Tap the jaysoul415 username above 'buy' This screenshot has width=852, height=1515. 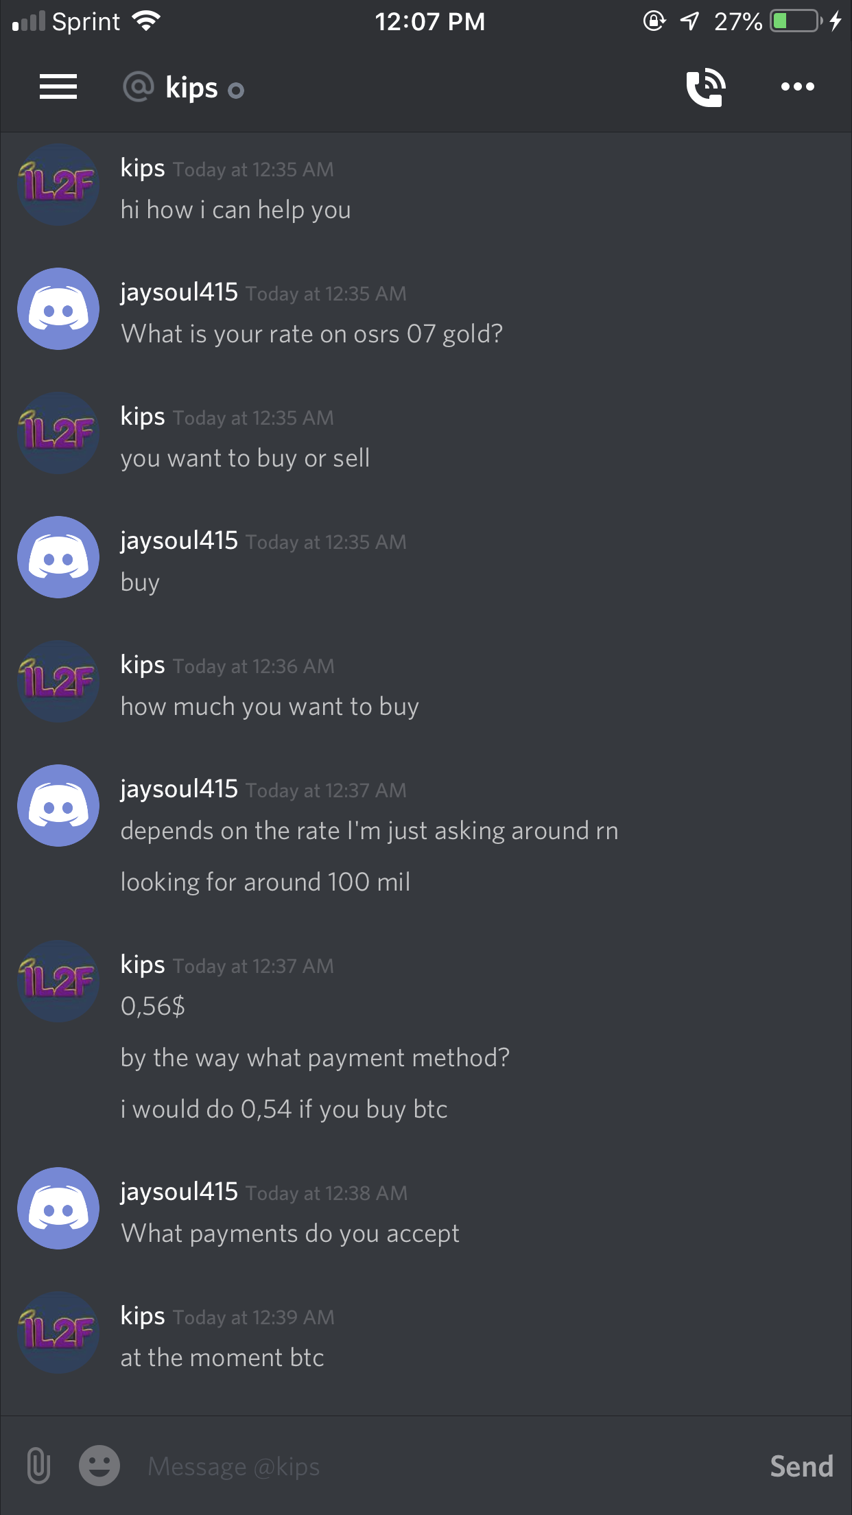(x=179, y=541)
